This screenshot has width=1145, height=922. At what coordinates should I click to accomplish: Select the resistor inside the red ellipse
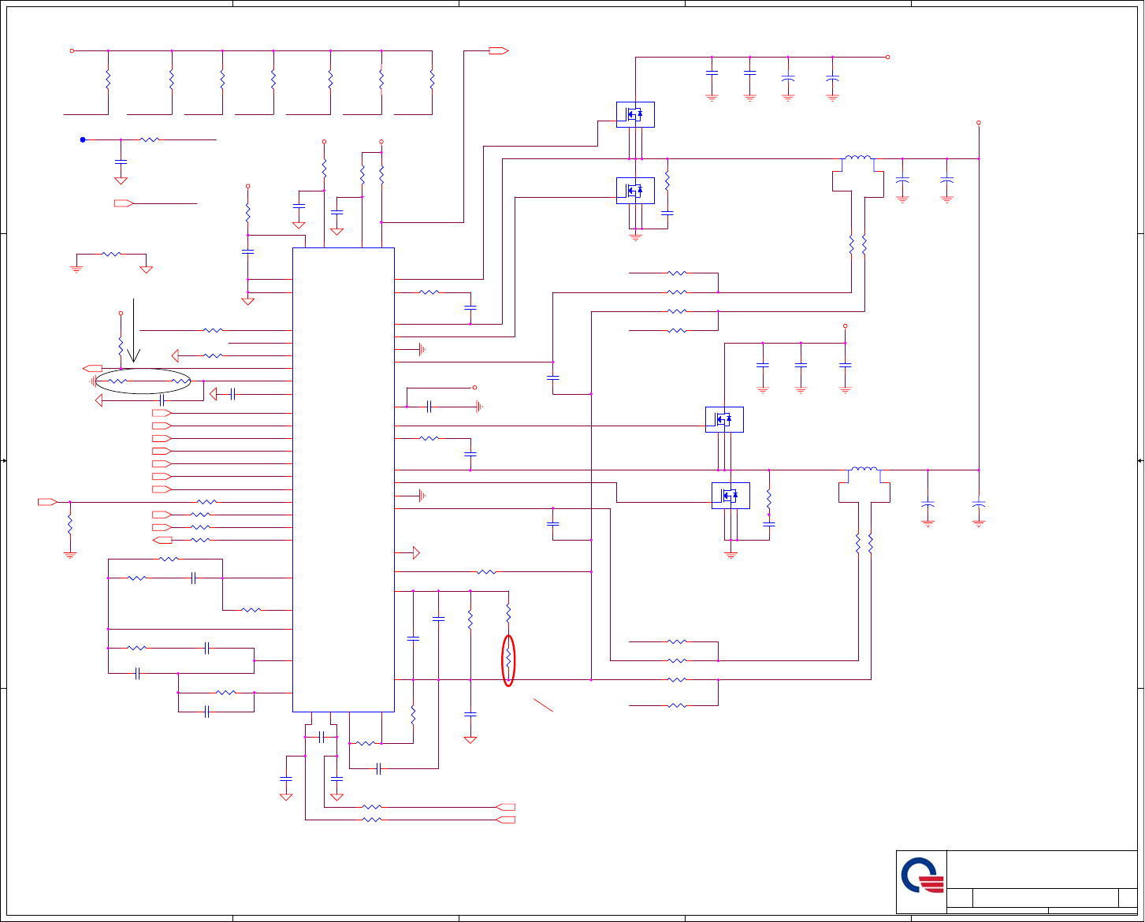pos(508,659)
